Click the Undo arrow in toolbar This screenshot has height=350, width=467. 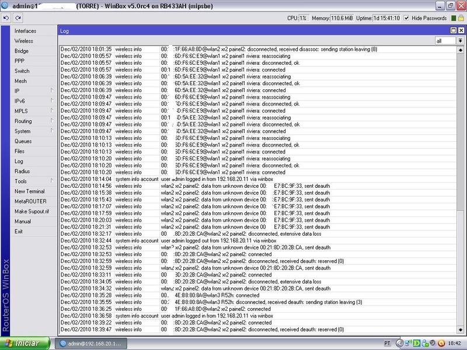6,18
